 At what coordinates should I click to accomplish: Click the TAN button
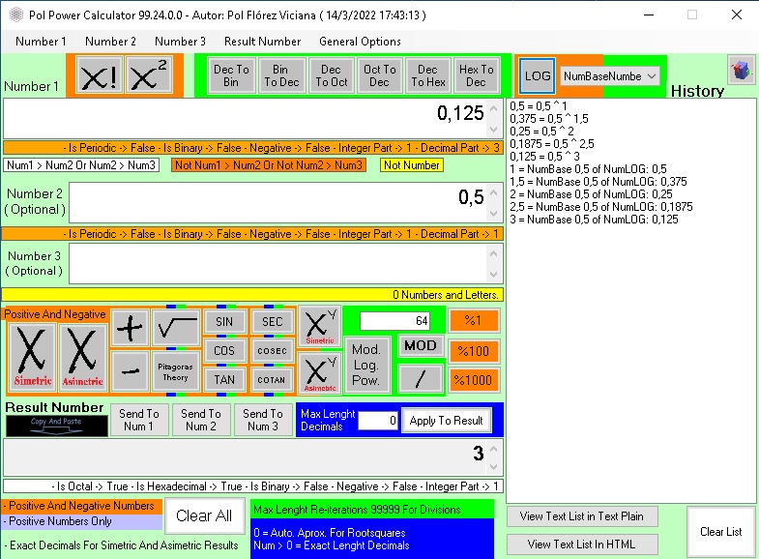tap(224, 380)
